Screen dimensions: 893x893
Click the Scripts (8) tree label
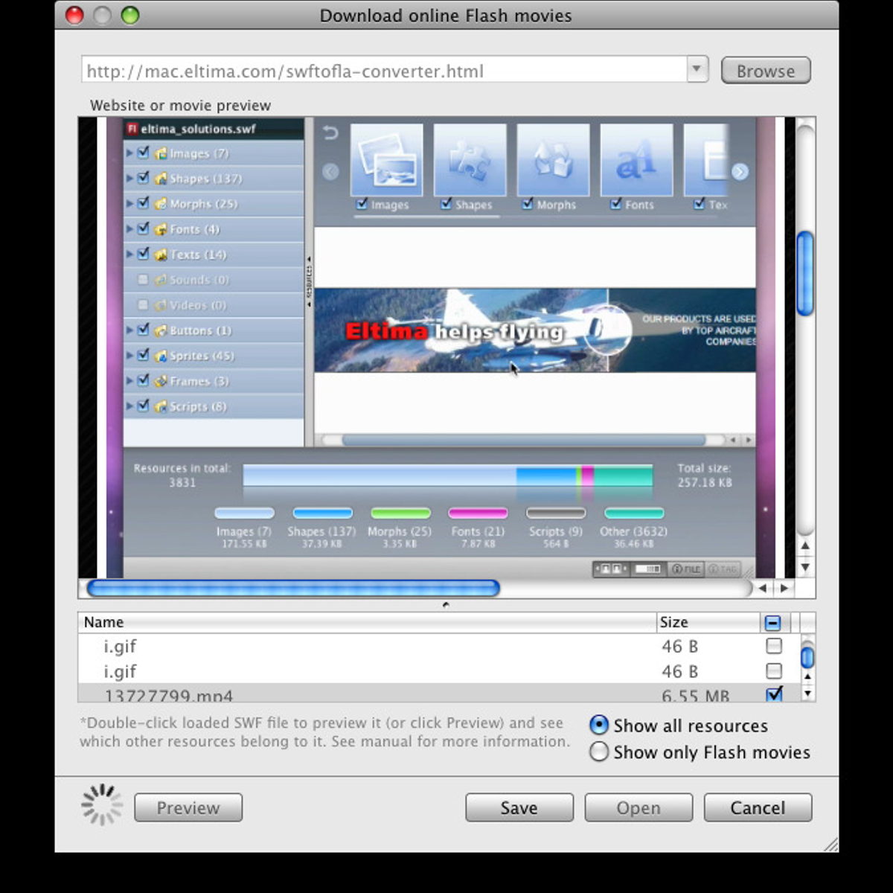coord(198,406)
